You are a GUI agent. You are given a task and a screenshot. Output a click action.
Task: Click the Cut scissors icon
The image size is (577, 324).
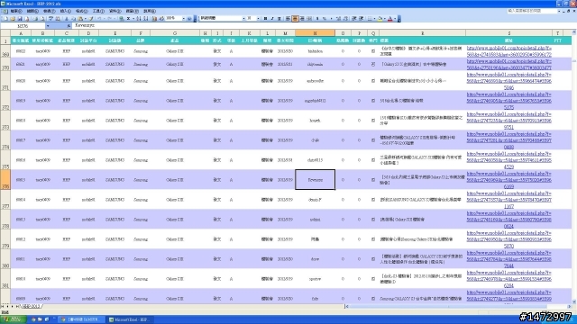pyautogui.click(x=67, y=19)
